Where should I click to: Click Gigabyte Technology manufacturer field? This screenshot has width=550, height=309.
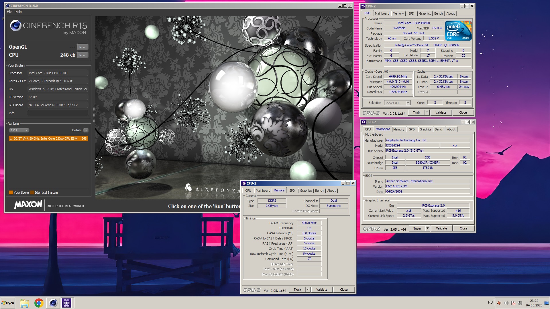[427, 140]
